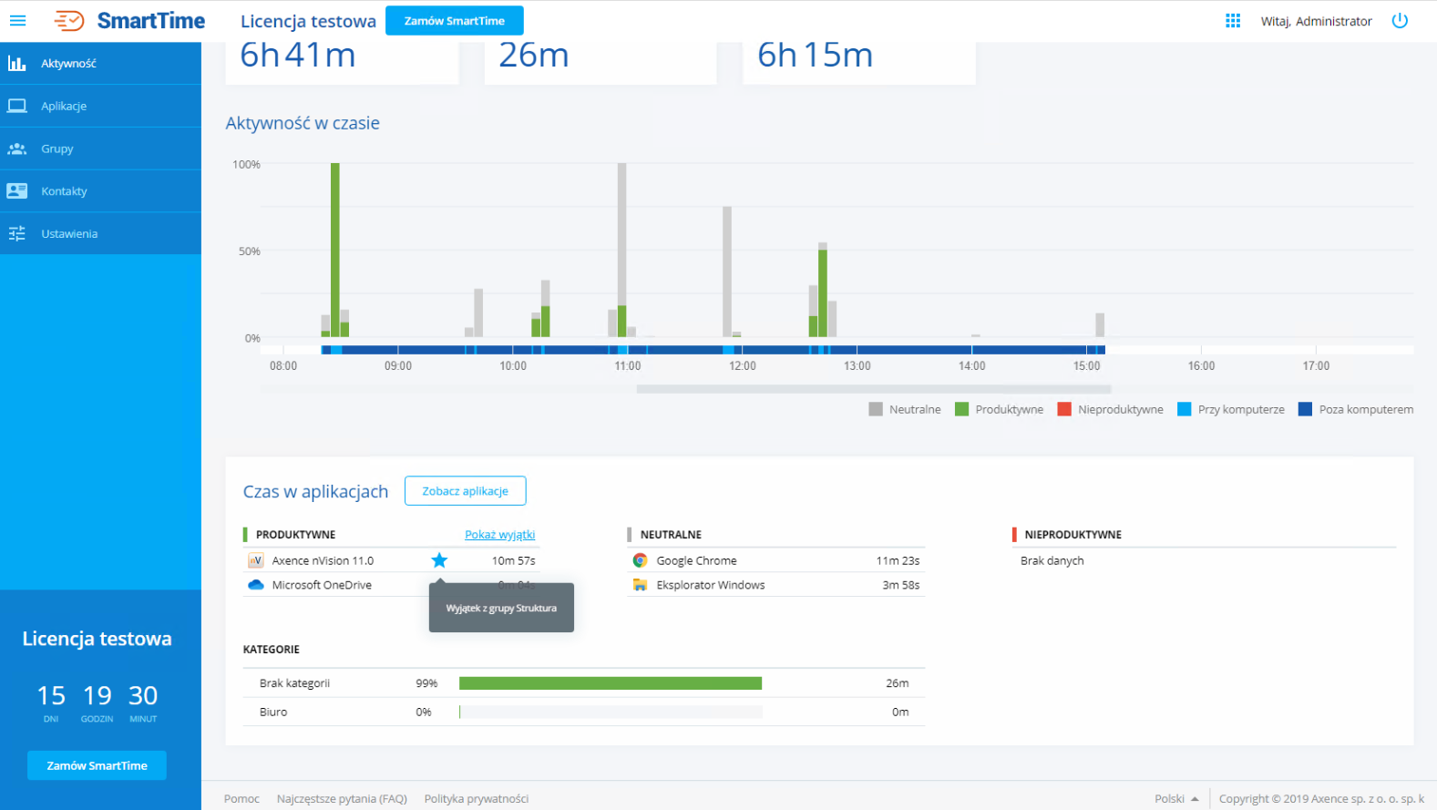
Task: Click the Aplikacje laptop icon
Action: 16,106
